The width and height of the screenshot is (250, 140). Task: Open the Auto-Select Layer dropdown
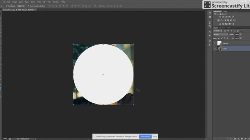pos(21,6)
